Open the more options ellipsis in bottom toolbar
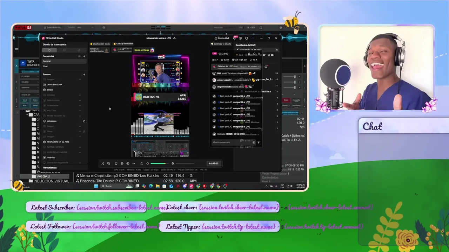 click(134, 163)
